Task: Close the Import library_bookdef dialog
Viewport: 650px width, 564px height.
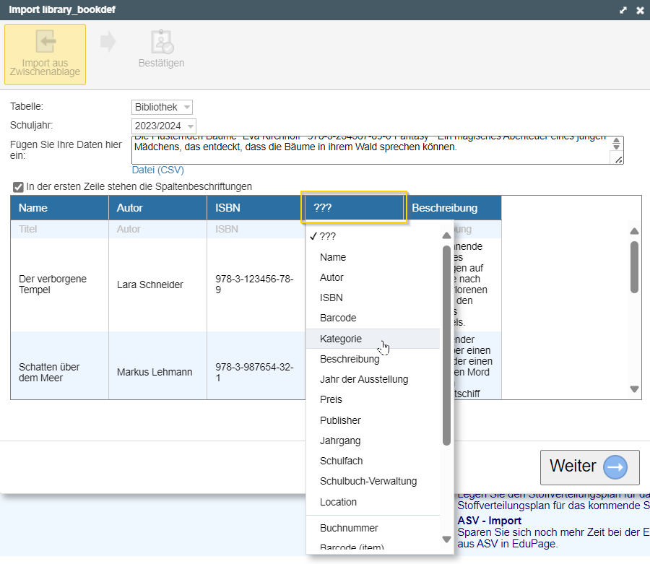Action: pos(640,10)
